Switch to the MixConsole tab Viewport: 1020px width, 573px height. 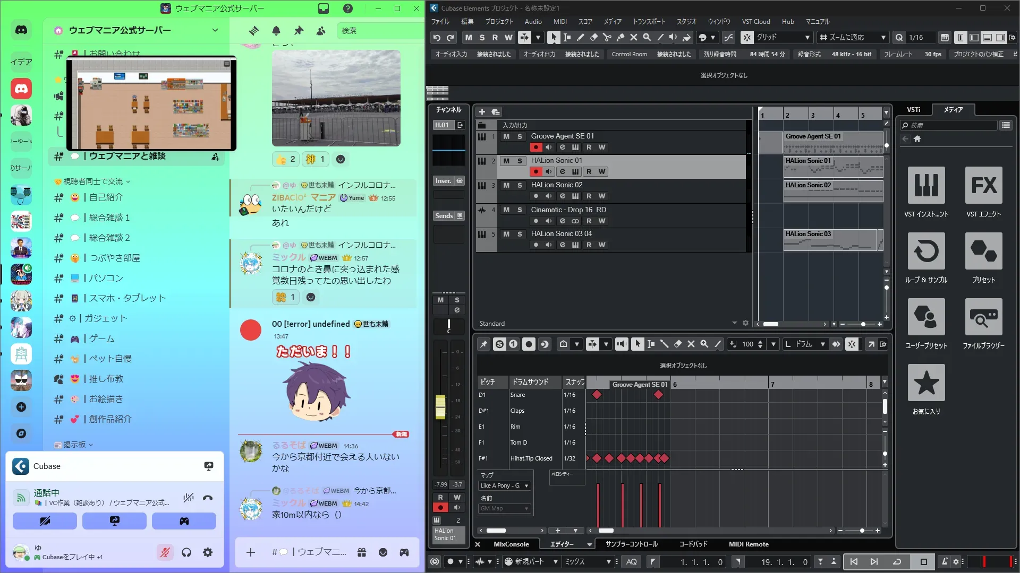511,544
